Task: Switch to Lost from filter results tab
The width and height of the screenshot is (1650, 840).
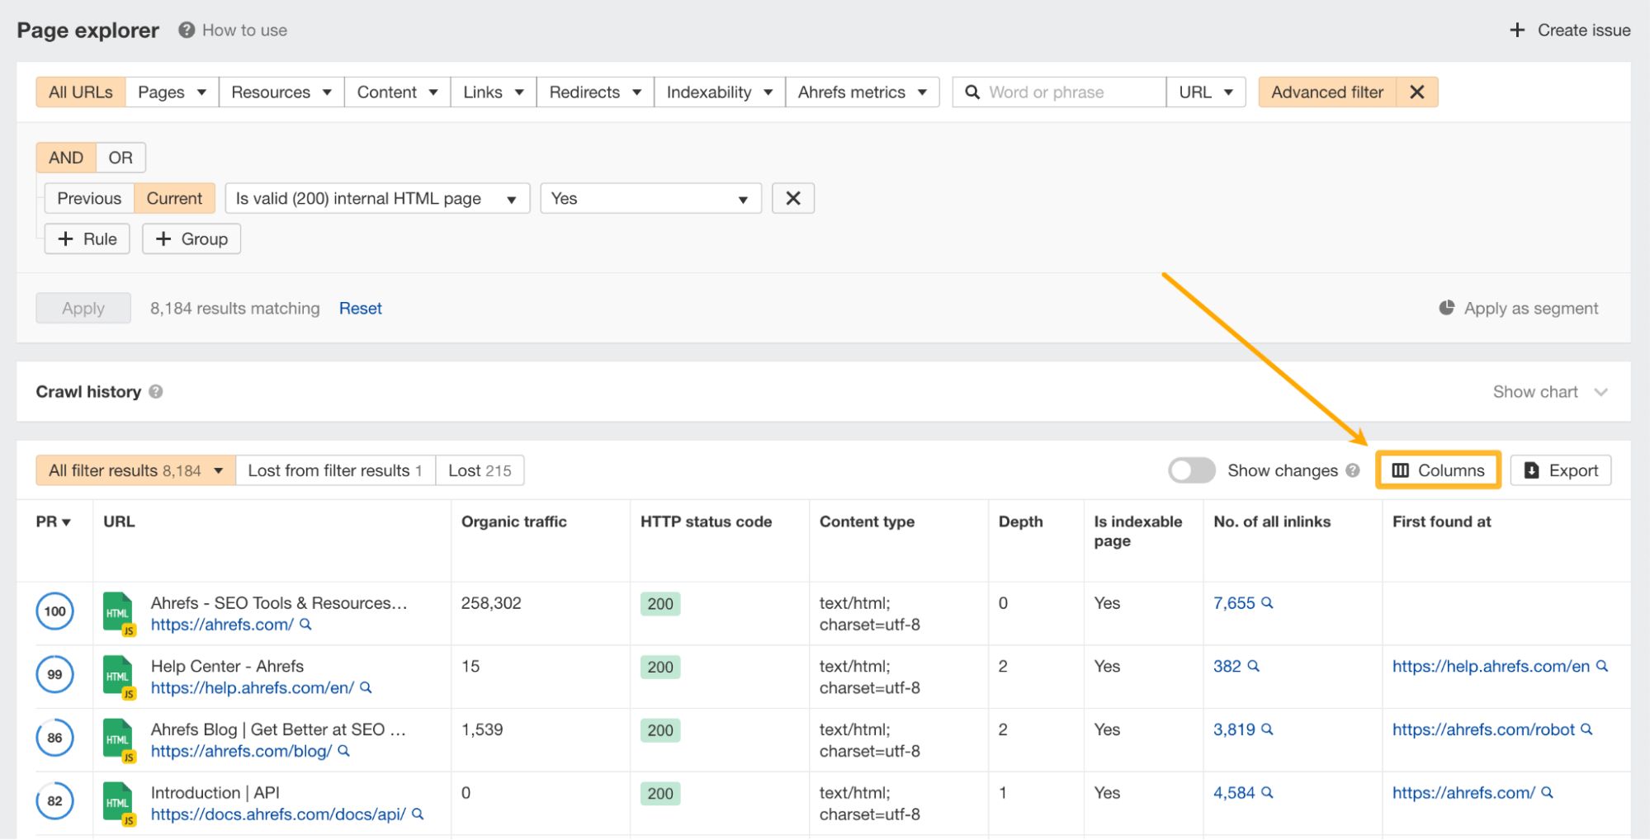Action: tap(335, 470)
